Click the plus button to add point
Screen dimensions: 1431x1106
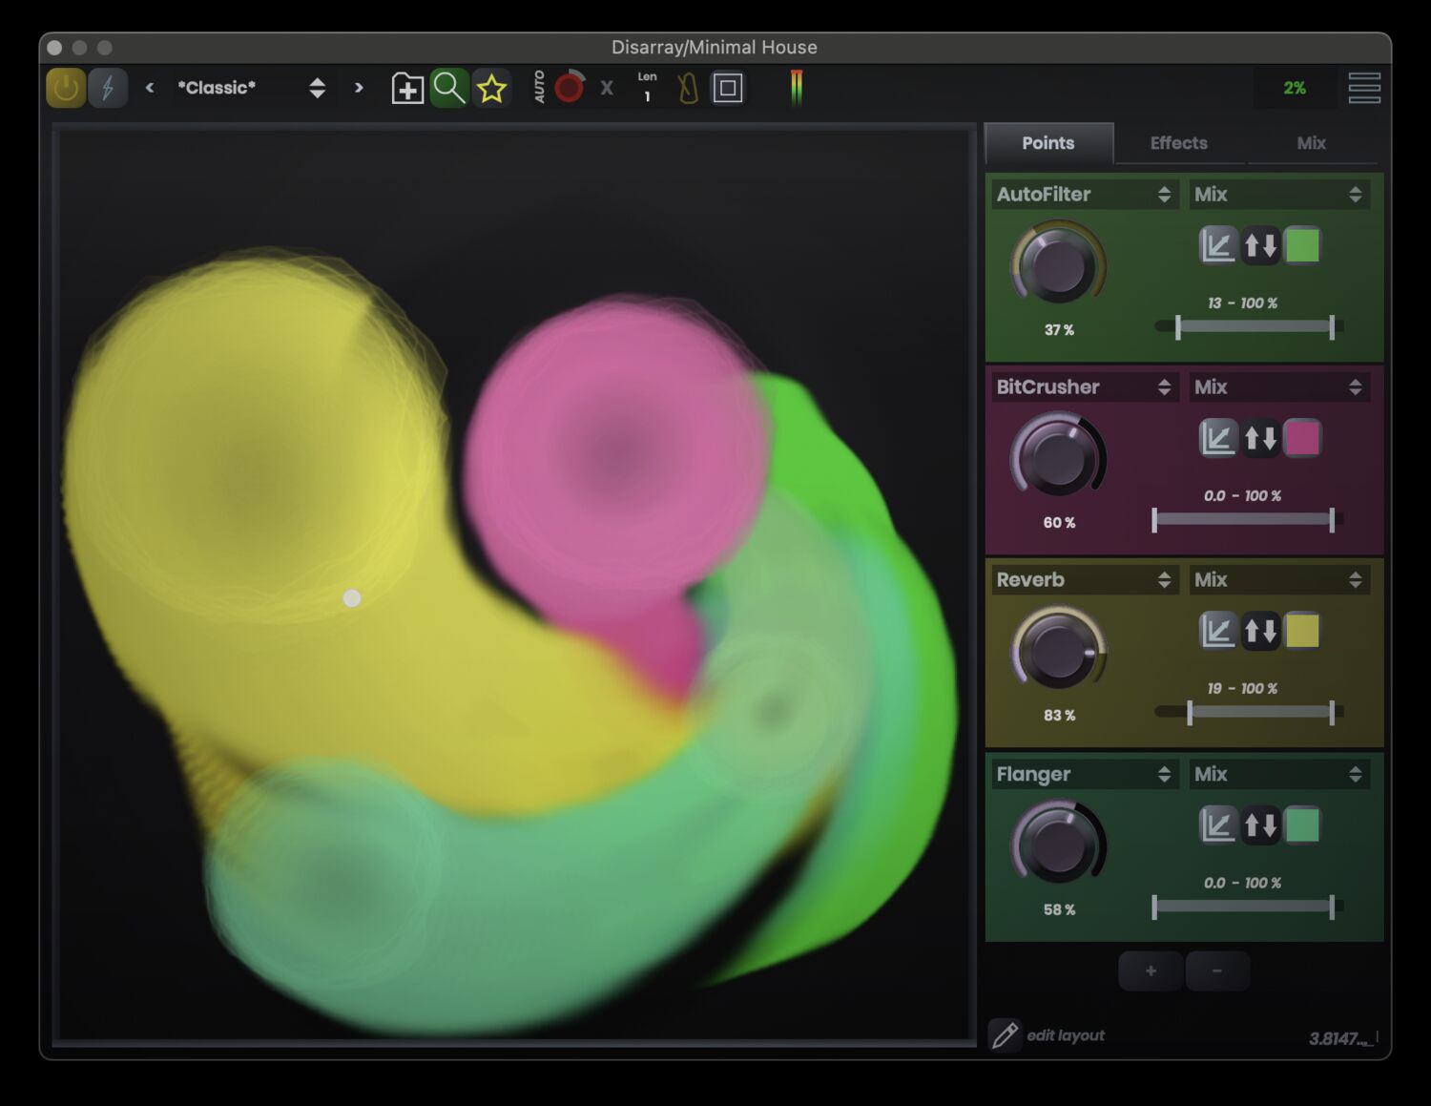pos(1151,971)
